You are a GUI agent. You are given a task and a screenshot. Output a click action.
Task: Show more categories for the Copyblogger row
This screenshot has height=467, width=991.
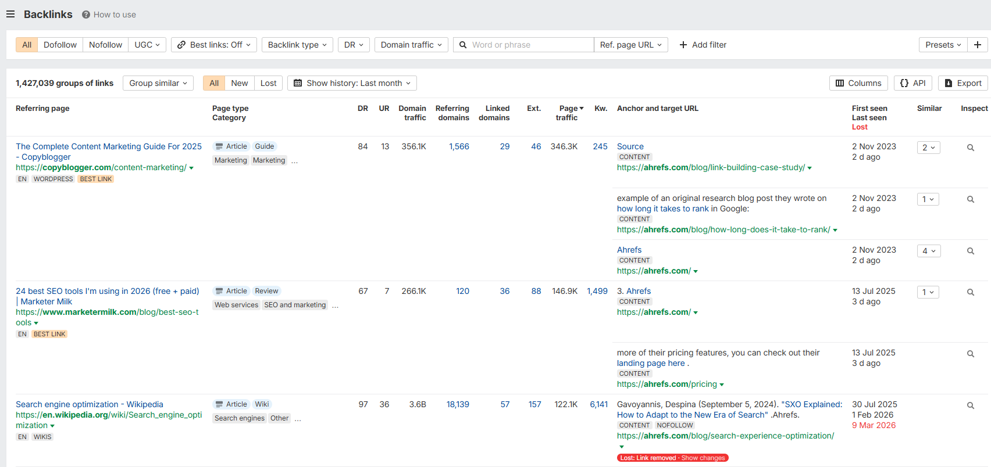click(x=295, y=161)
